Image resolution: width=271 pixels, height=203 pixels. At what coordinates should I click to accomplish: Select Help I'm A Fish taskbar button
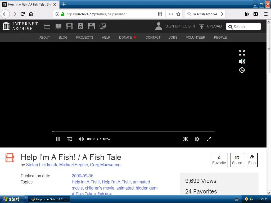49,199
